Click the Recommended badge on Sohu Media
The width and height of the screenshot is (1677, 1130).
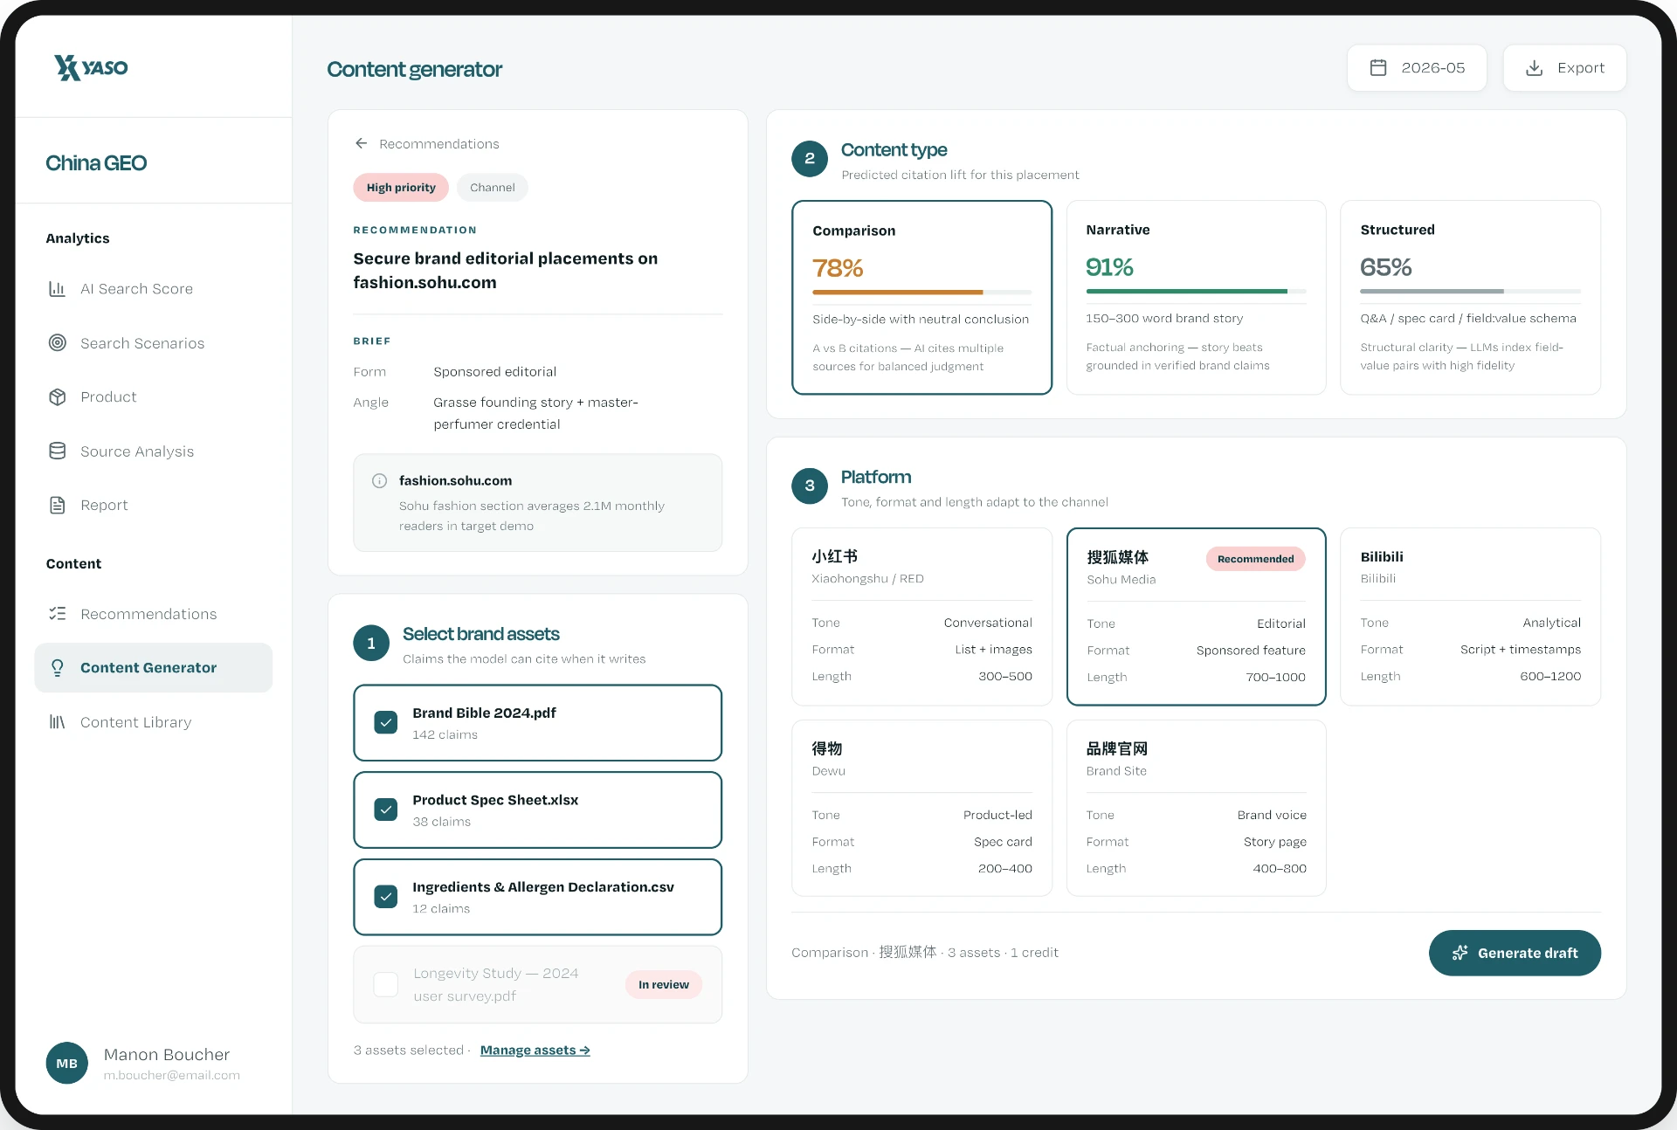tap(1256, 559)
